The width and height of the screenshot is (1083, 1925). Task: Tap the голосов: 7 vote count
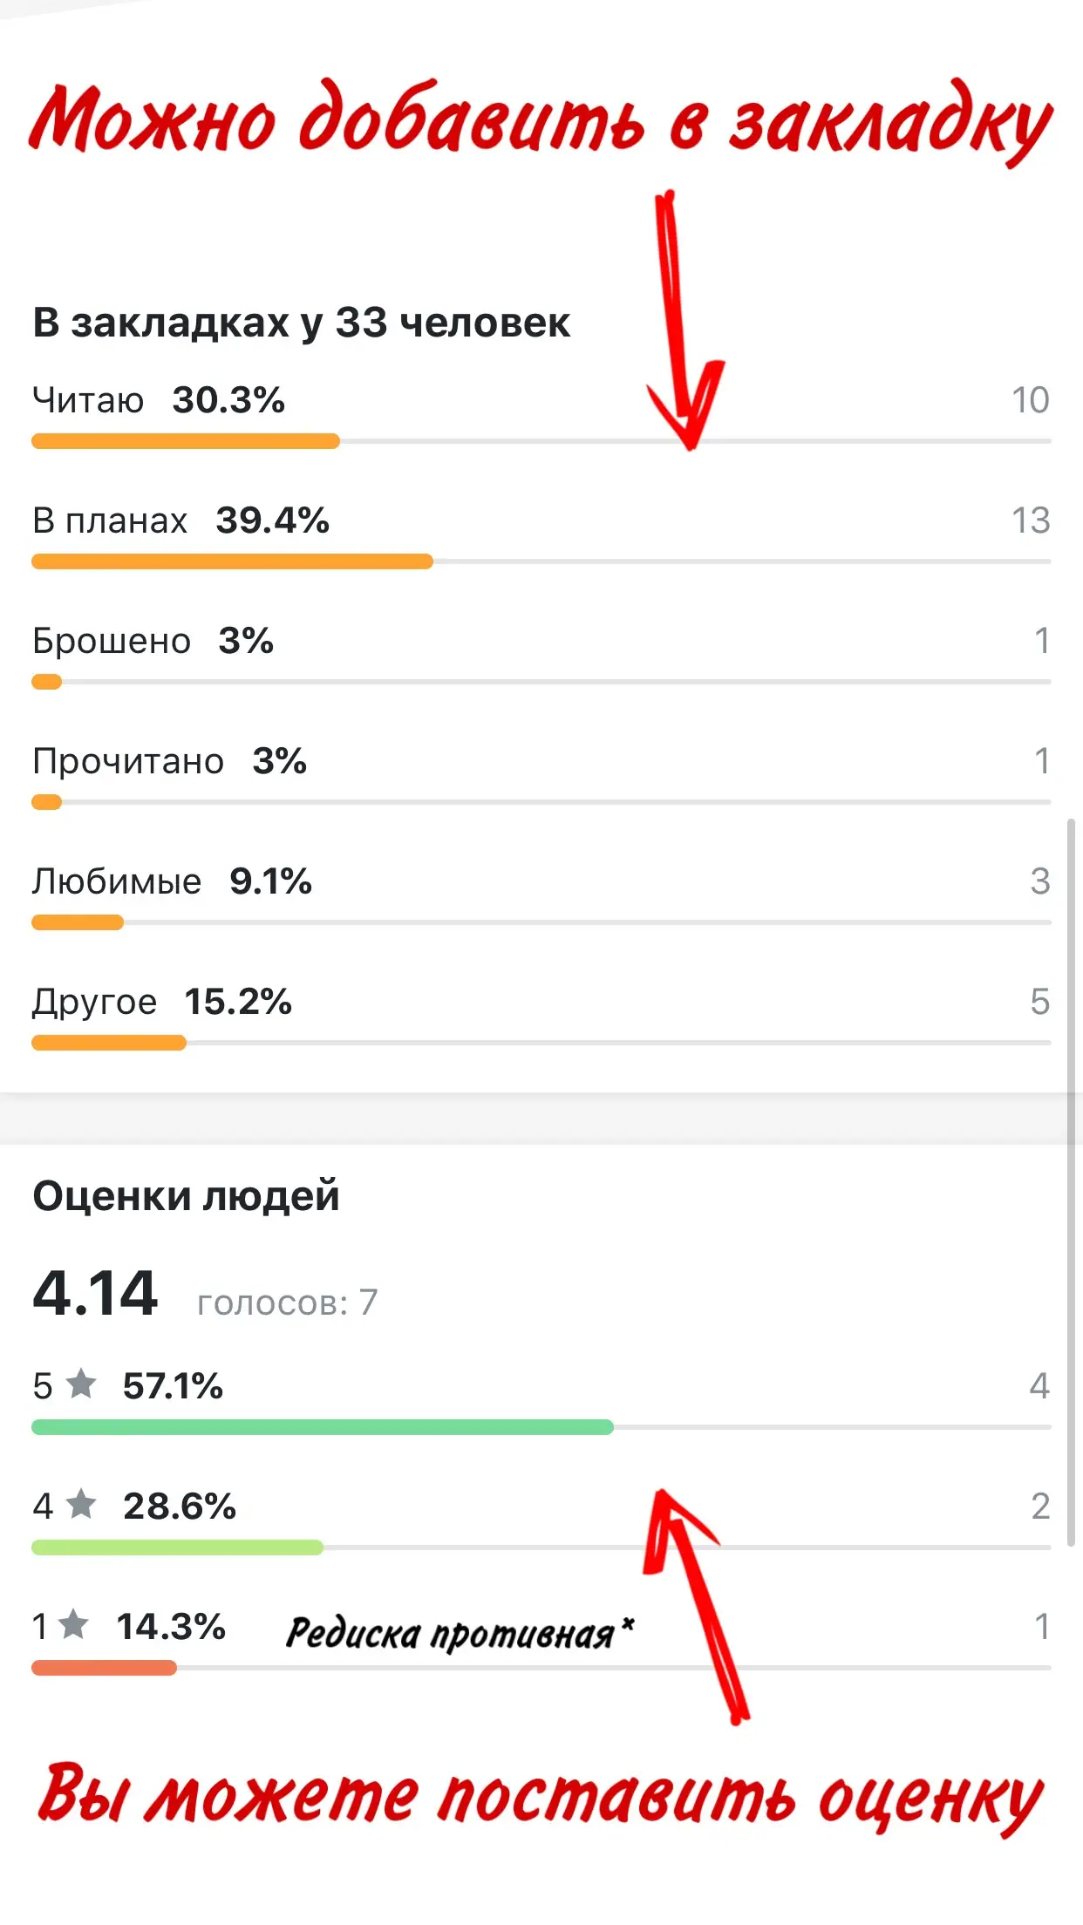[x=288, y=1303]
